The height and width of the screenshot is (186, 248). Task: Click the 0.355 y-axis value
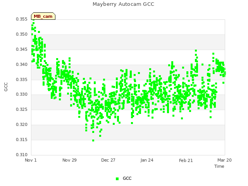pyautogui.click(x=22, y=19)
